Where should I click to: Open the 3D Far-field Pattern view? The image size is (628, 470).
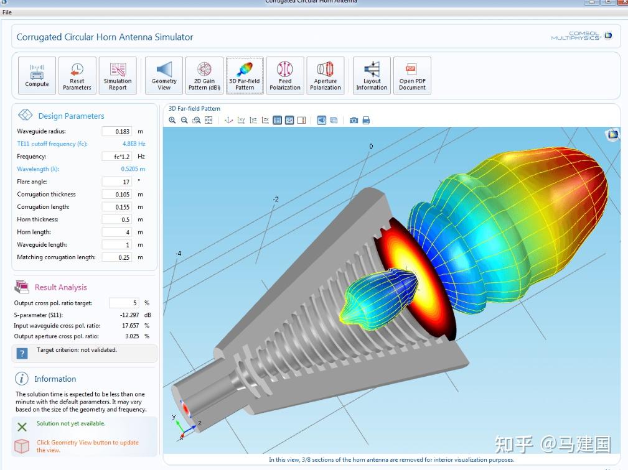244,75
